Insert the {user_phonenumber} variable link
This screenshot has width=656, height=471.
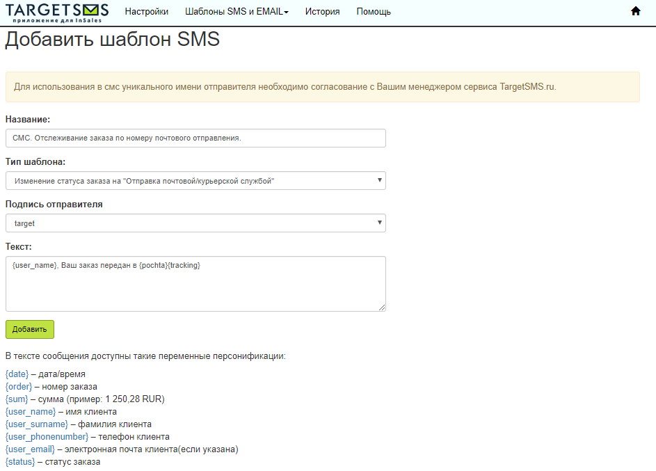(x=47, y=437)
